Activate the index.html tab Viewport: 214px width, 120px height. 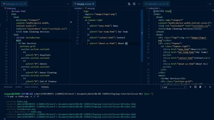pyautogui.click(x=157, y=4)
